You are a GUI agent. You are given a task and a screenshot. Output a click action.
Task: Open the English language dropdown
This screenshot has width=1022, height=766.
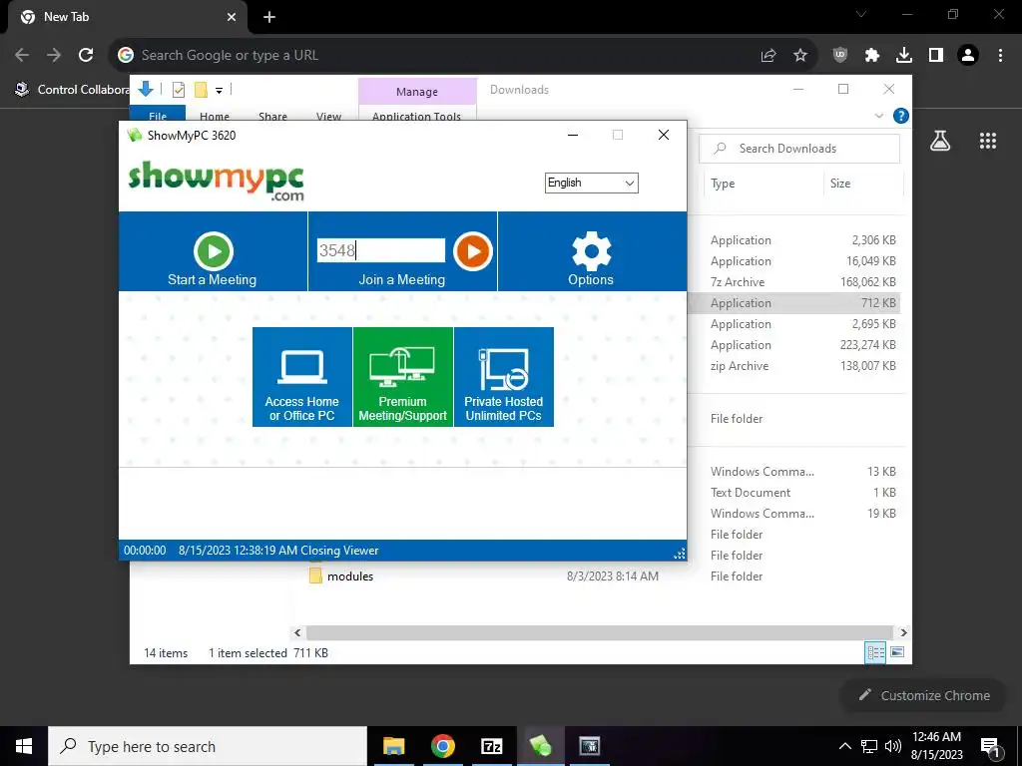[591, 184]
